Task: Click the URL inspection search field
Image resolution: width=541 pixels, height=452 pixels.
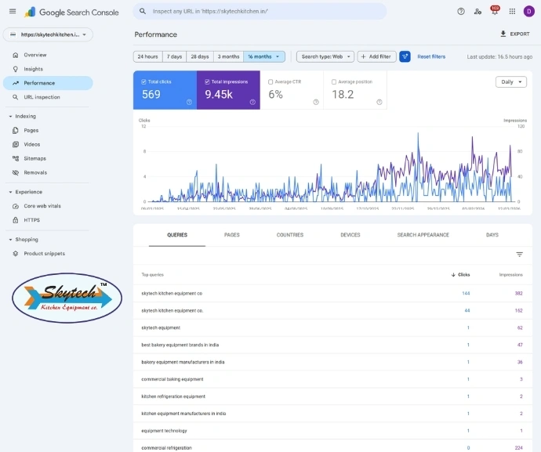Action: pos(260,11)
